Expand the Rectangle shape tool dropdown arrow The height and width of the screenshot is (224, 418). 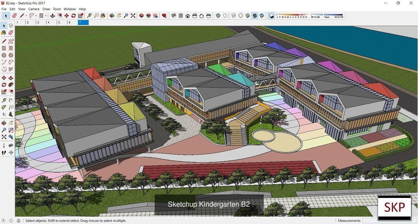tap(46, 15)
